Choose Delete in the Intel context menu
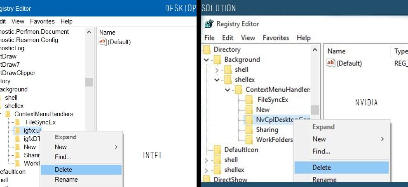The height and width of the screenshot is (187, 408). tap(63, 169)
